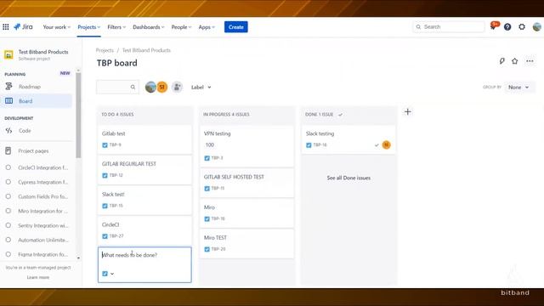
Task: Click the board search input field
Action: [x=117, y=87]
